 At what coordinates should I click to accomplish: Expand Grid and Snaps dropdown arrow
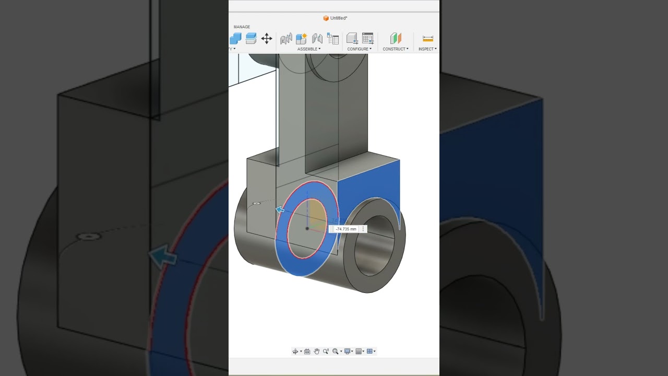pyautogui.click(x=363, y=351)
